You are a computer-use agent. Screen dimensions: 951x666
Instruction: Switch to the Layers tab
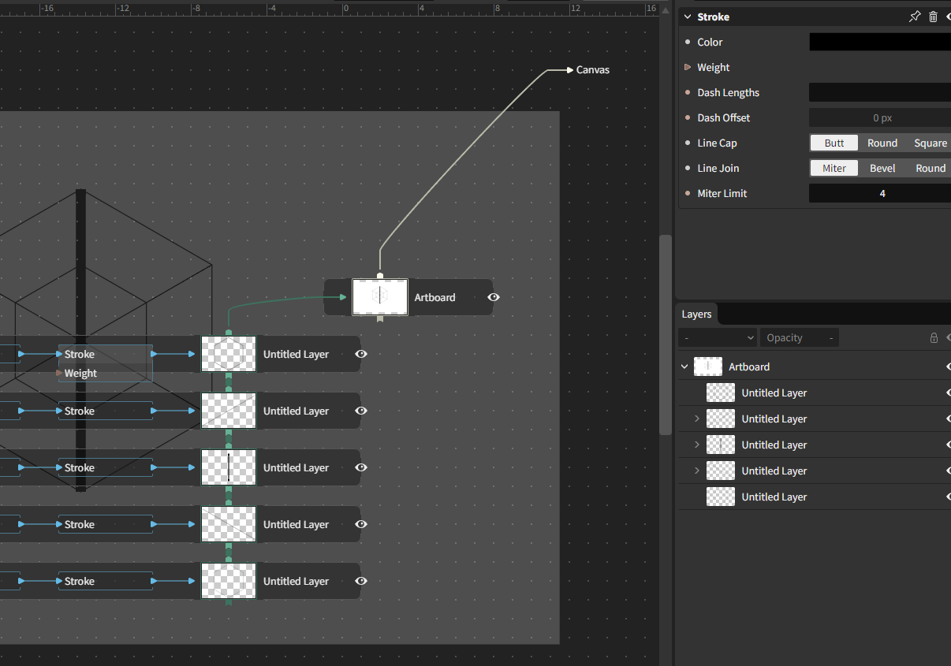[696, 314]
